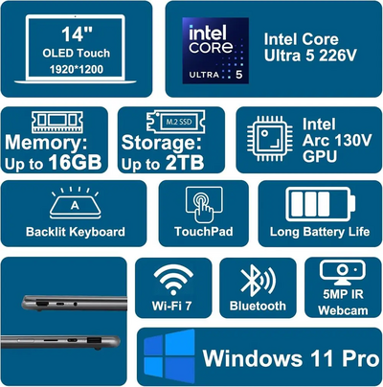Click the GPU chip icon
This screenshot has width=383, height=387.
(x=270, y=139)
